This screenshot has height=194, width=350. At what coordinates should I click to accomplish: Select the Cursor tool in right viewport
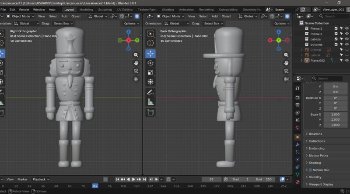coord(150,44)
